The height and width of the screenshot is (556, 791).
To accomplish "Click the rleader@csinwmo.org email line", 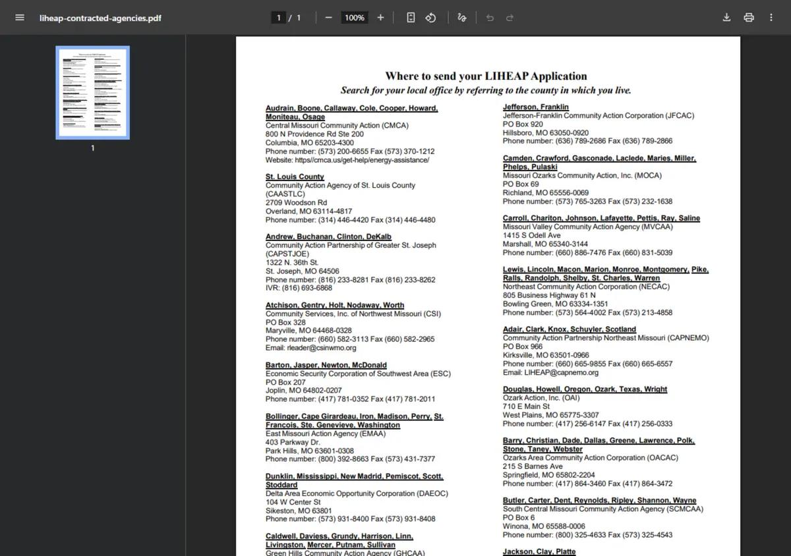I will tap(310, 348).
